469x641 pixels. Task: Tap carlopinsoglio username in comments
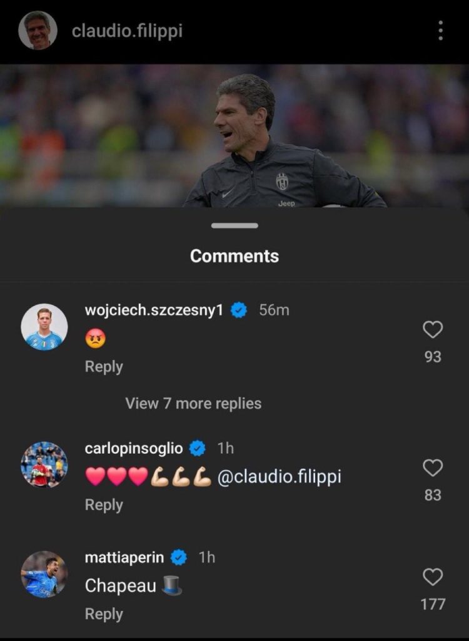click(x=134, y=448)
